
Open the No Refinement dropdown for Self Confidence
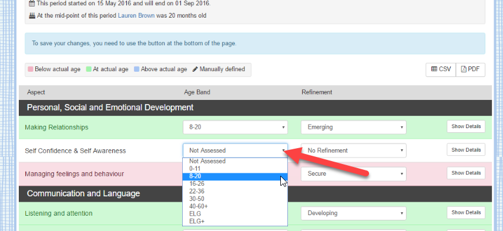354,150
